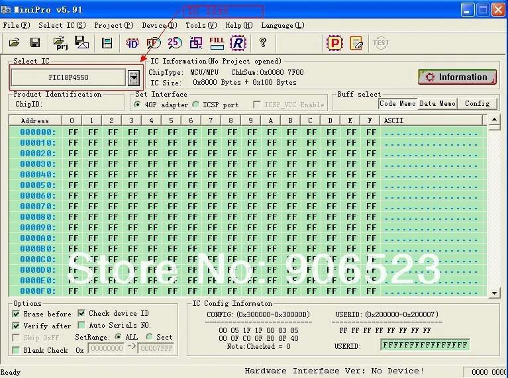Open project with the prj folder icon
508x378 pixels.
pos(60,43)
